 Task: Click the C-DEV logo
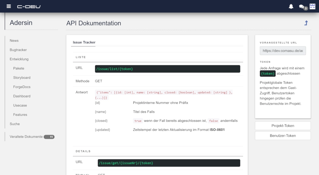[x=29, y=6]
